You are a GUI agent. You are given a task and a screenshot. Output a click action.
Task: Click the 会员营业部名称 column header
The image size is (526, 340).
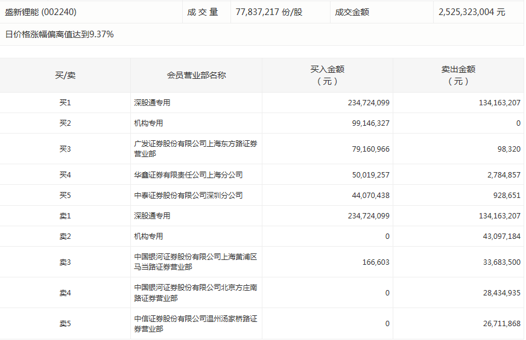point(196,75)
